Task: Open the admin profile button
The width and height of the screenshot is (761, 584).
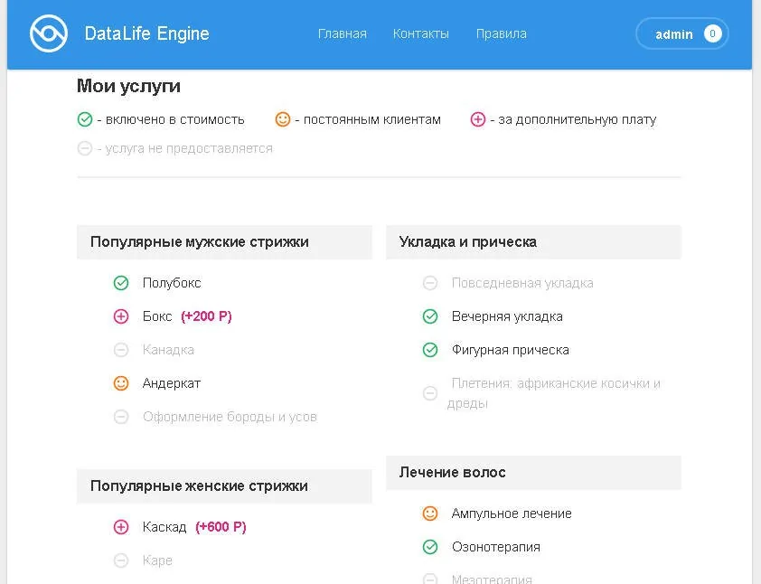Action: point(681,34)
